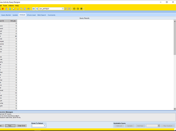Switch to the Where Used tab
The width and height of the screenshot is (176, 131).
click(x=31, y=15)
